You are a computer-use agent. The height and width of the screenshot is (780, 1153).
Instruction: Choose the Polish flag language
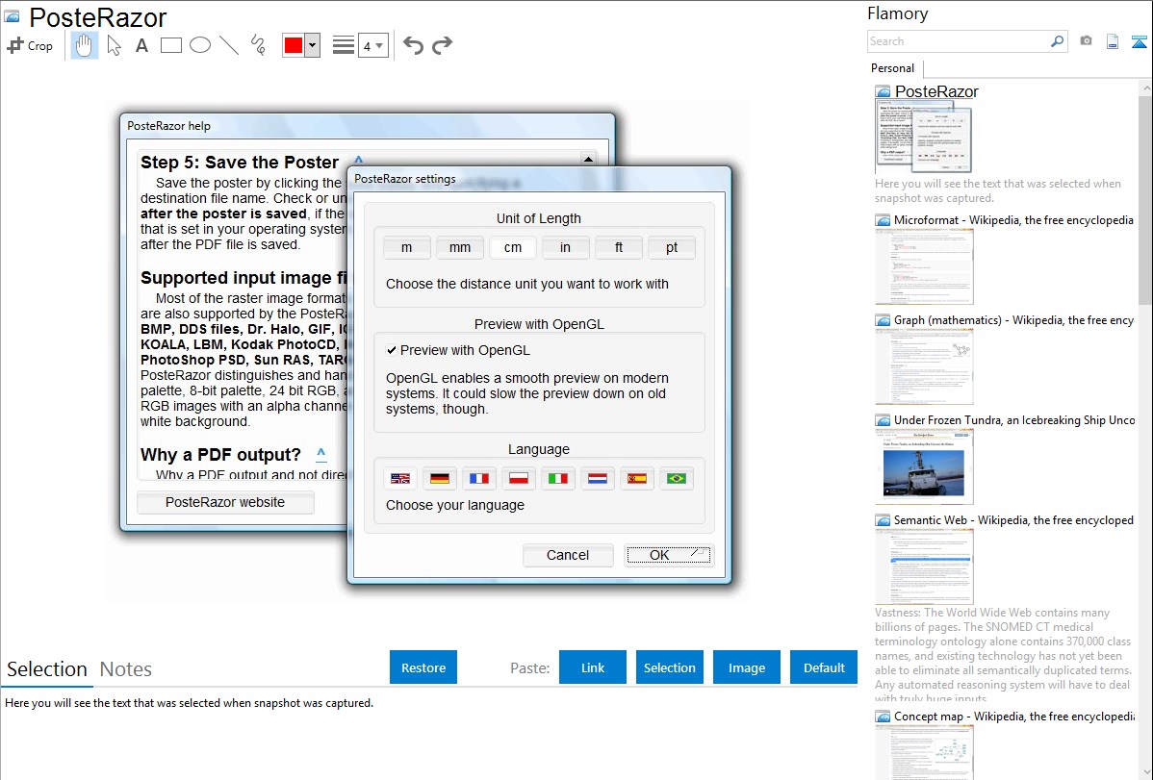519,479
